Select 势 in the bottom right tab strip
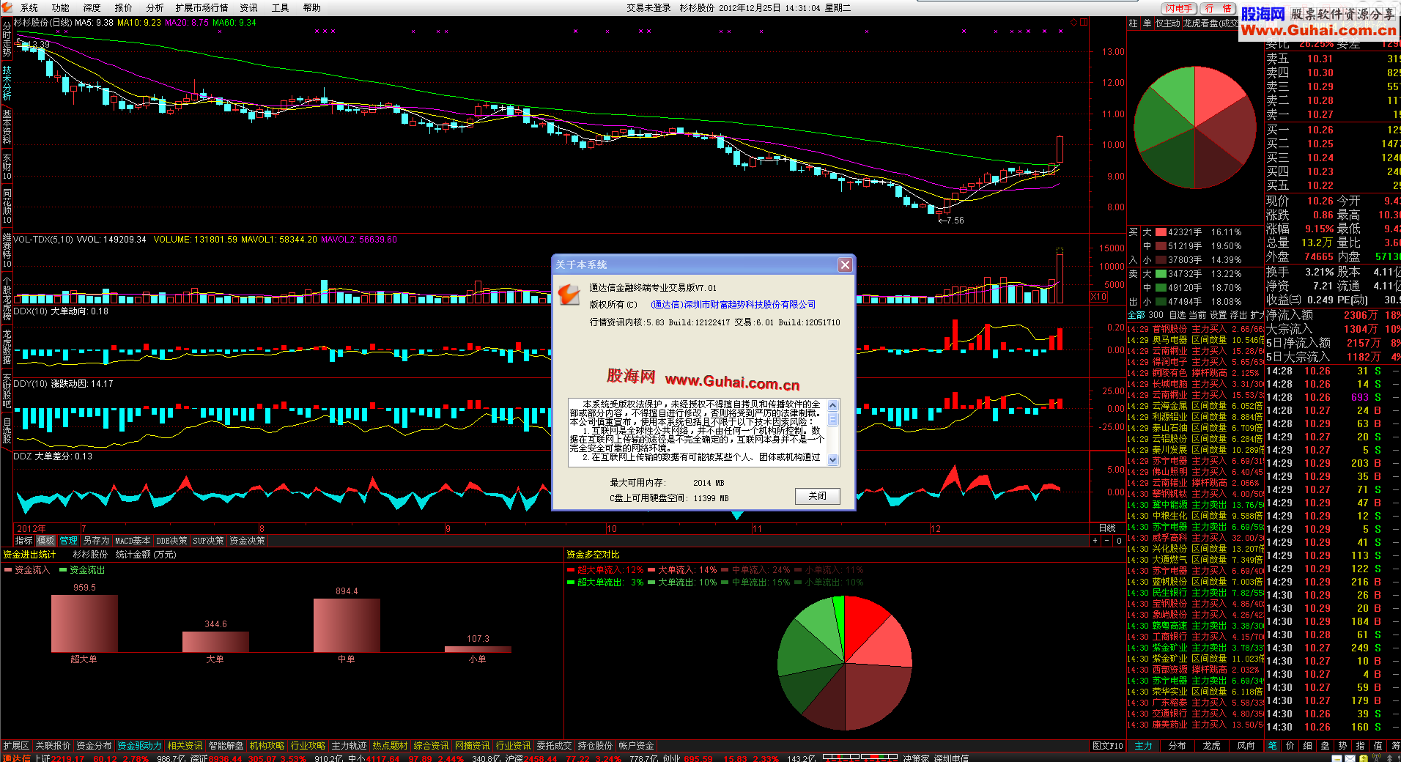The image size is (1401, 762). pos(1342,745)
